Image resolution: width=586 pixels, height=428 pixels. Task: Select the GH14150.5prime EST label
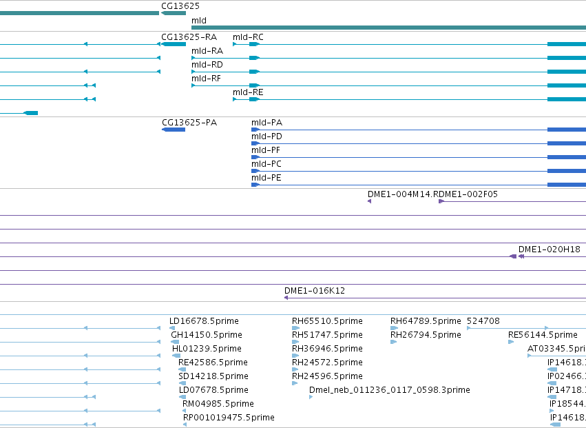tap(207, 335)
